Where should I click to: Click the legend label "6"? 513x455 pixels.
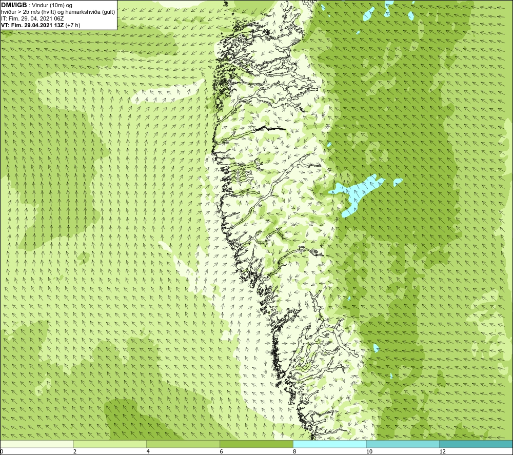point(222,452)
